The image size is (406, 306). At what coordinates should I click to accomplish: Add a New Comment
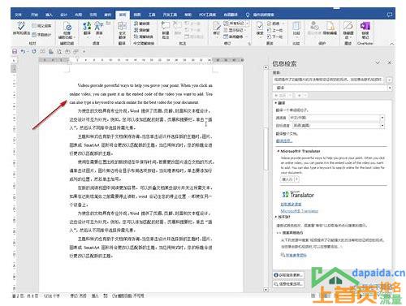pyautogui.click(x=166, y=30)
